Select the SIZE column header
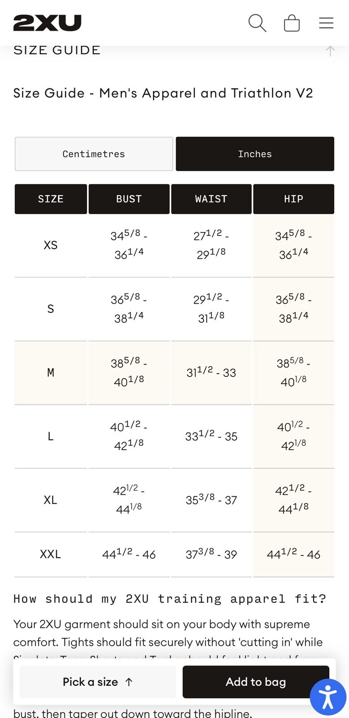 pos(51,199)
